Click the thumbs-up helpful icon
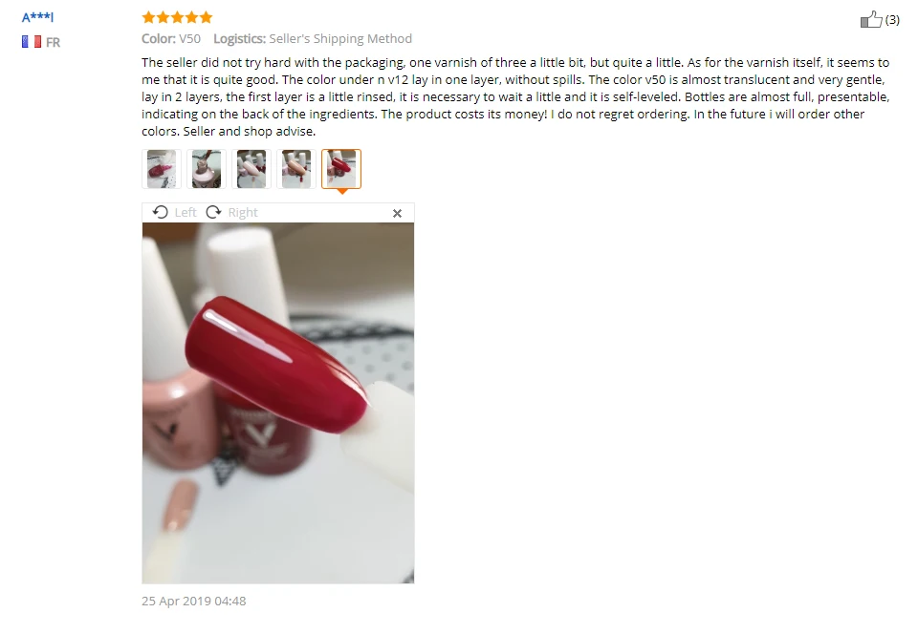This screenshot has width=918, height=634. 871,20
